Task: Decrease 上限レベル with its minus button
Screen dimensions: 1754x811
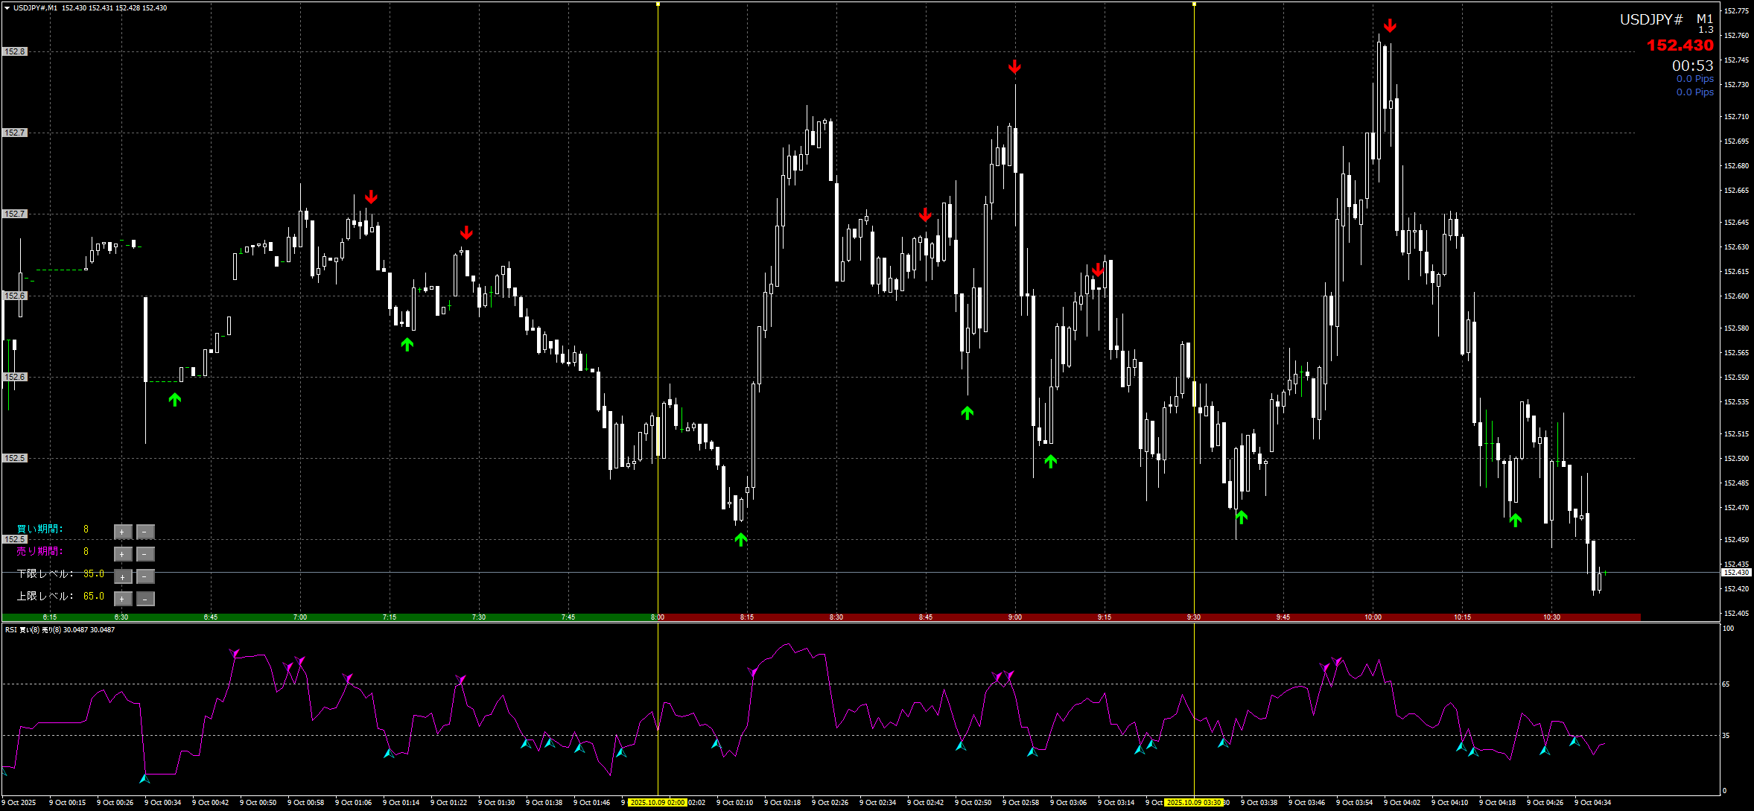Action: (x=146, y=599)
